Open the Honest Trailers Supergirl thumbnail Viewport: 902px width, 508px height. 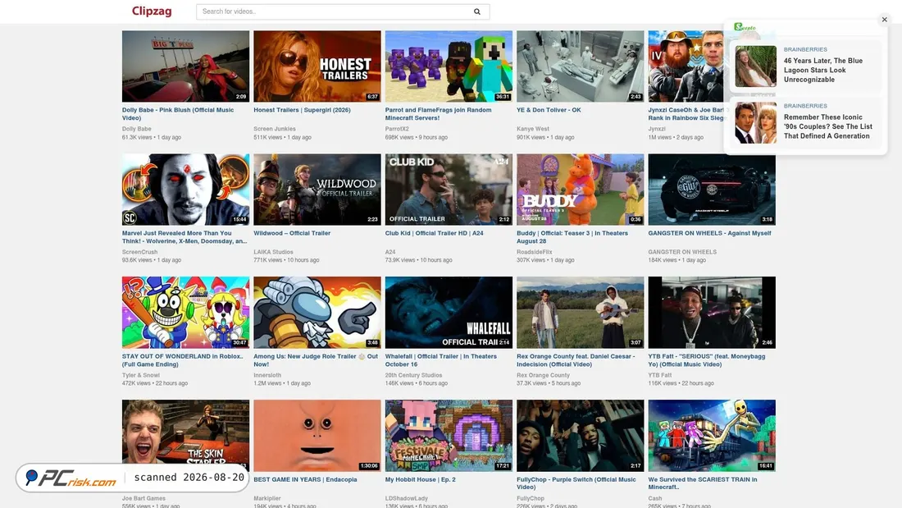317,66
